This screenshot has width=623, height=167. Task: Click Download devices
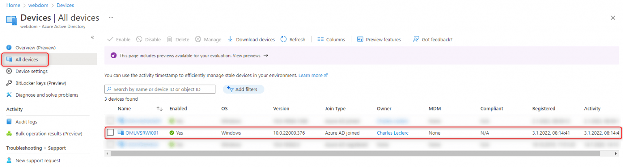pyautogui.click(x=251, y=39)
